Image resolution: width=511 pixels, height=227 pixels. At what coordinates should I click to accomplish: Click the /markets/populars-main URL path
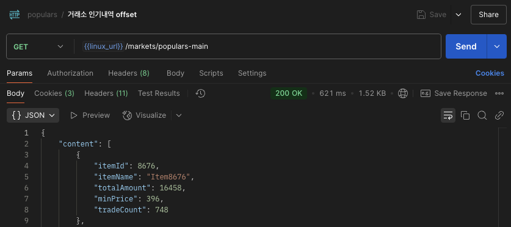167,46
